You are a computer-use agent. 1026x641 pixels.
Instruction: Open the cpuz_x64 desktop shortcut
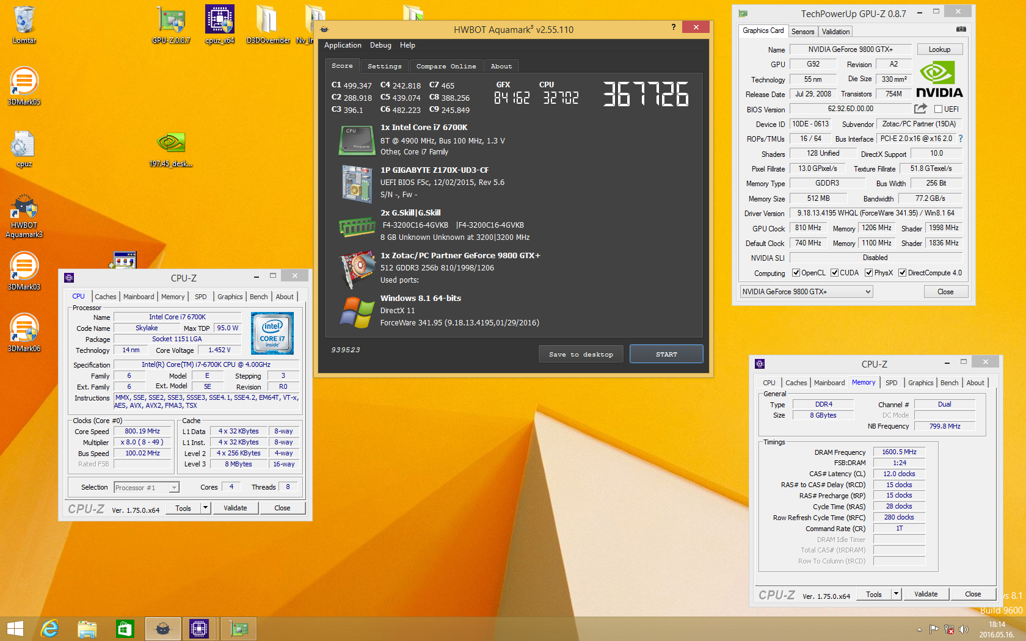pos(220,24)
